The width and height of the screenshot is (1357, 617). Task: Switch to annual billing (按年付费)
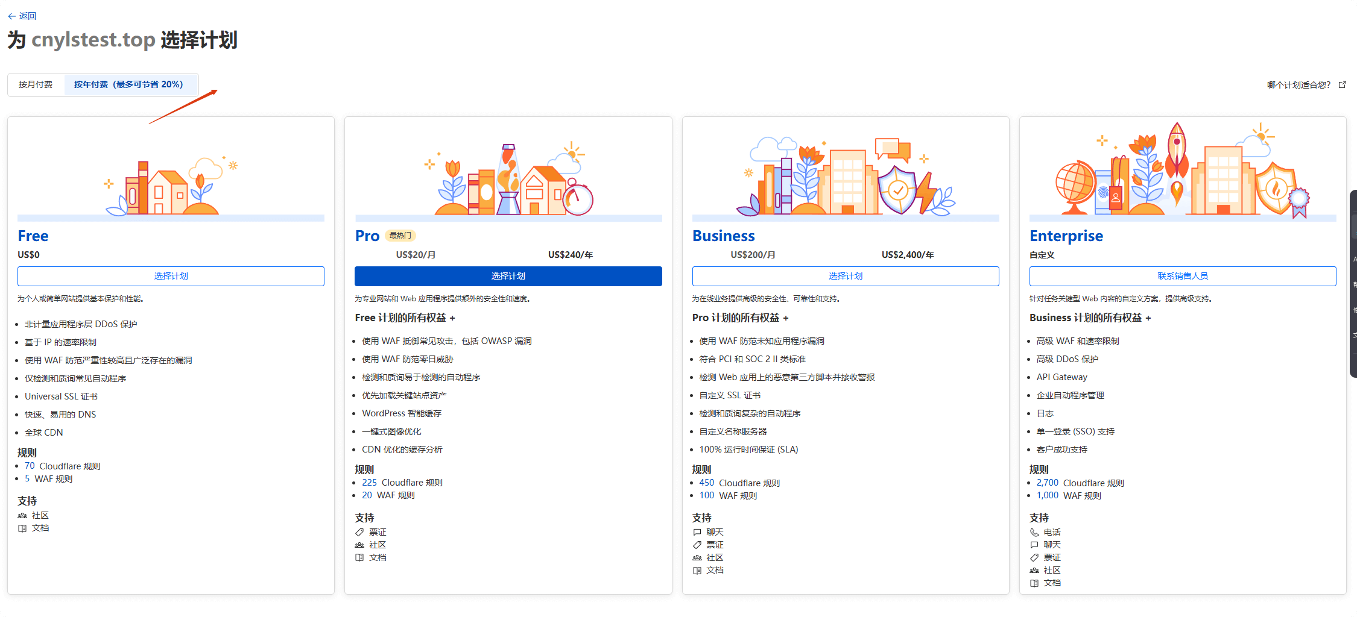128,84
